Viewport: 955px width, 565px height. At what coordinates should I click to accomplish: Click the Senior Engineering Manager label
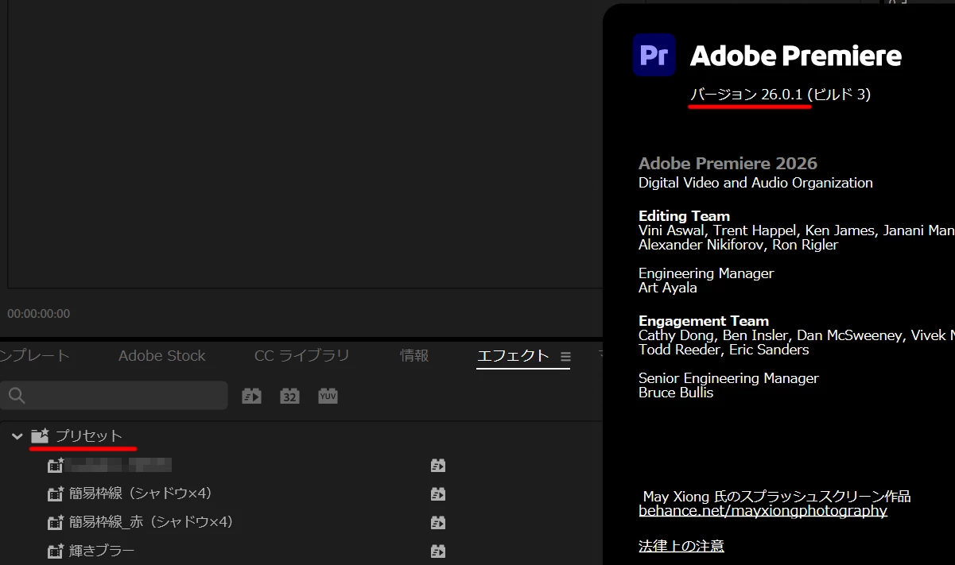[728, 378]
